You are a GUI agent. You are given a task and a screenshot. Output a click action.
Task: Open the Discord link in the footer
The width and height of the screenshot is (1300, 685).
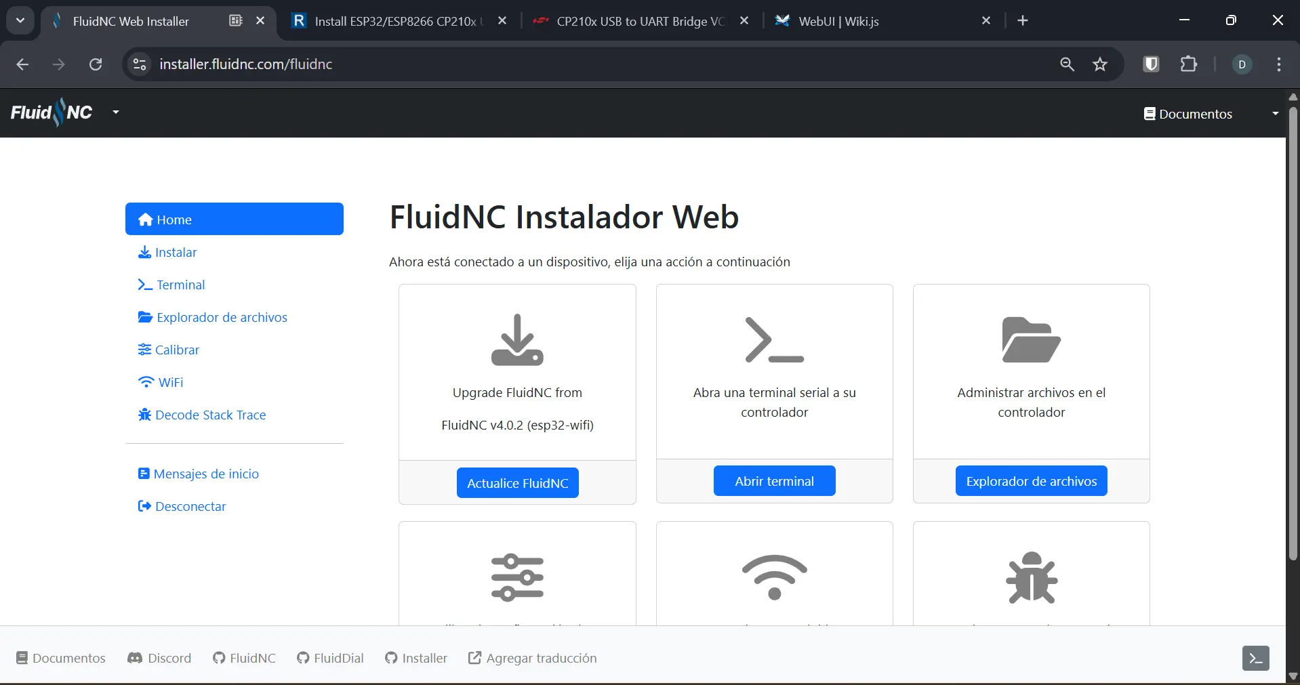pos(159,658)
